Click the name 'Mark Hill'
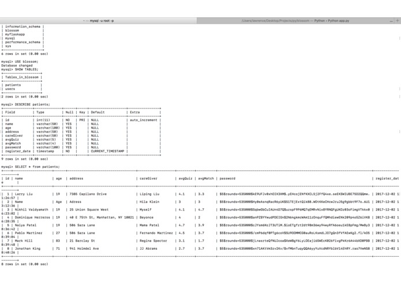 point(24,241)
